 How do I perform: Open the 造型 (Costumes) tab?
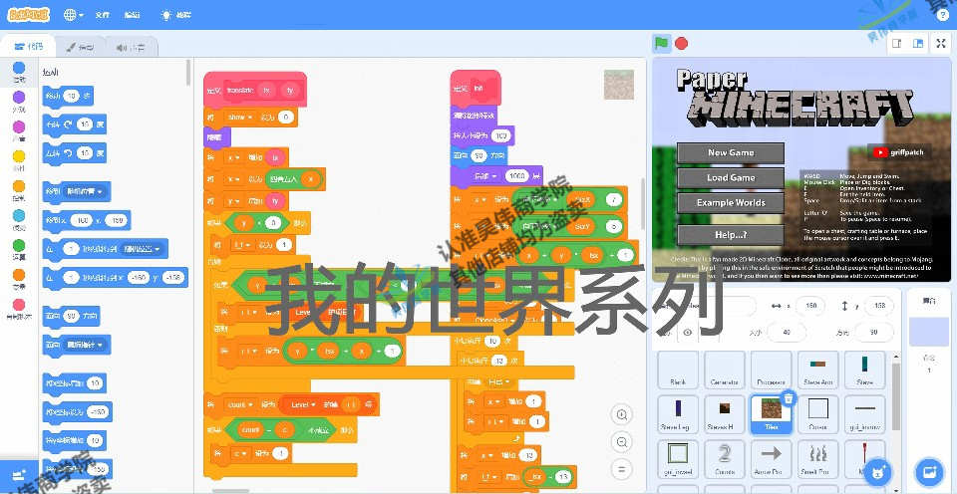(x=80, y=47)
